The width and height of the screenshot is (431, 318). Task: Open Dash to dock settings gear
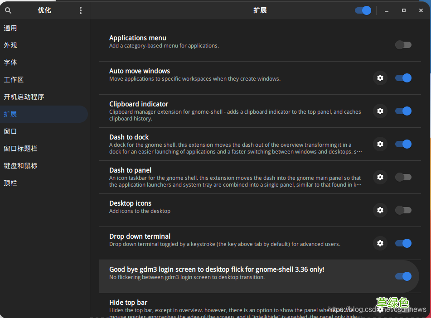pyautogui.click(x=380, y=144)
